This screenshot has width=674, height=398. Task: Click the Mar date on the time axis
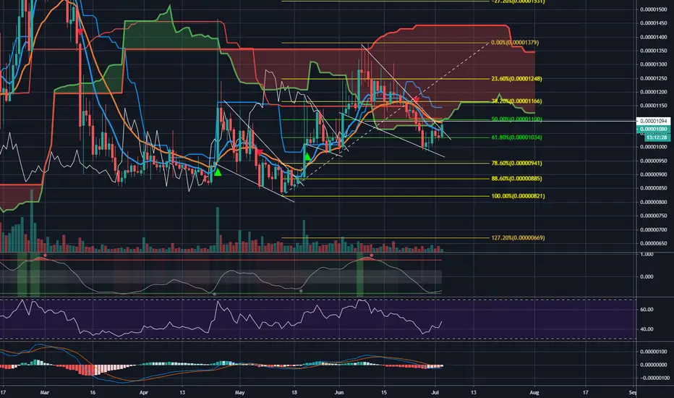pos(45,392)
